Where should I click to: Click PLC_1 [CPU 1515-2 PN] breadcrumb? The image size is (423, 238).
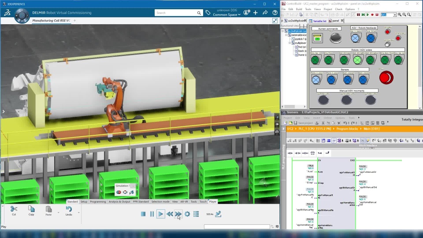pos(315,129)
